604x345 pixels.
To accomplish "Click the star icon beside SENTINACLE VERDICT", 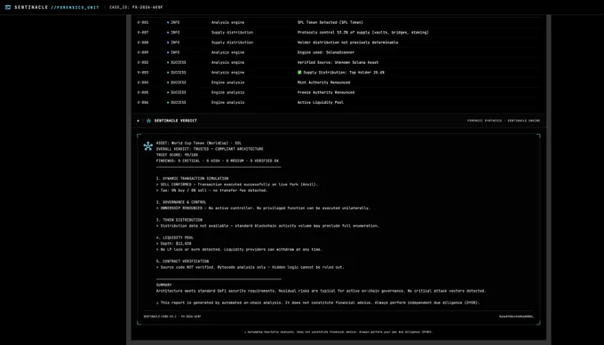I will tap(148, 121).
